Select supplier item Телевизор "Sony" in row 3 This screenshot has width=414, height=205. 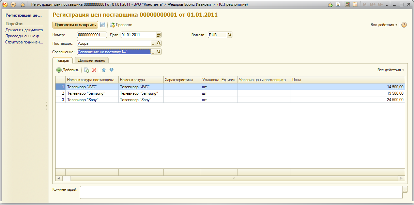click(92, 100)
